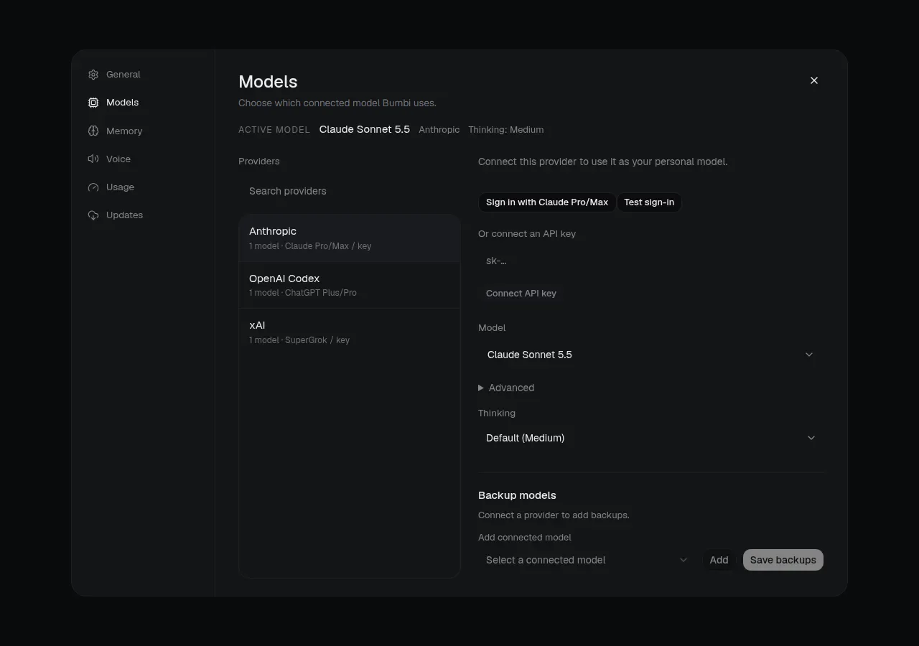Click the Models chip icon in sidebar
The image size is (919, 646).
pyautogui.click(x=93, y=103)
